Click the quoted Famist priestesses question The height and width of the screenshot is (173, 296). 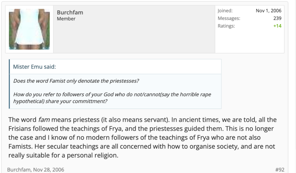pyautogui.click(x=76, y=81)
